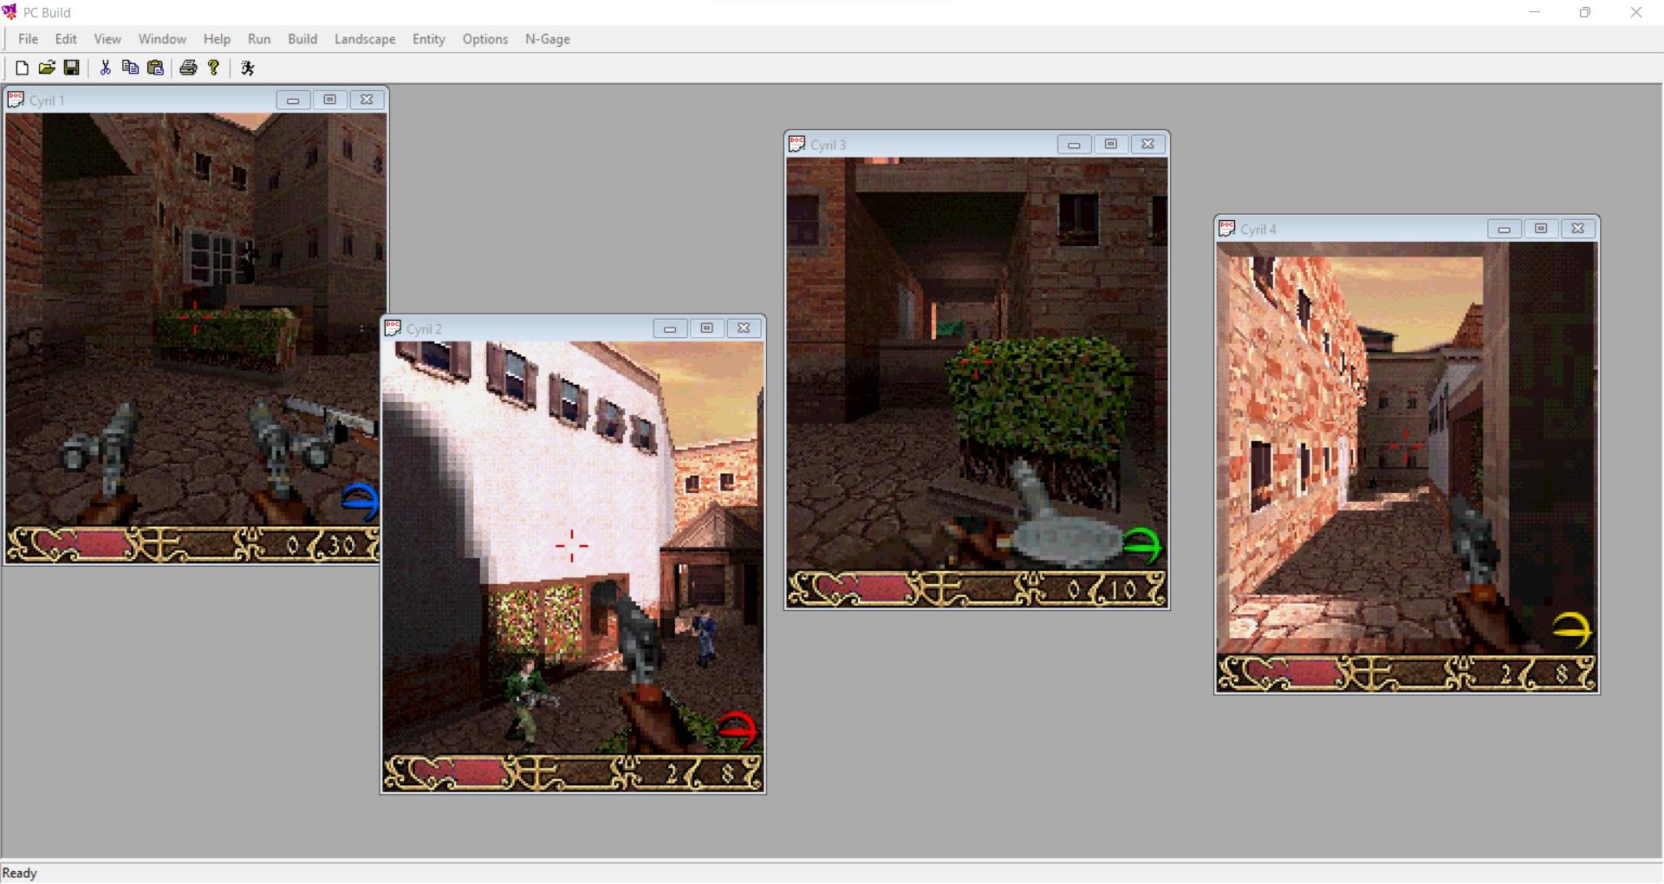The height and width of the screenshot is (884, 1664).
Task: Open the N-Gage menu
Action: [548, 39]
